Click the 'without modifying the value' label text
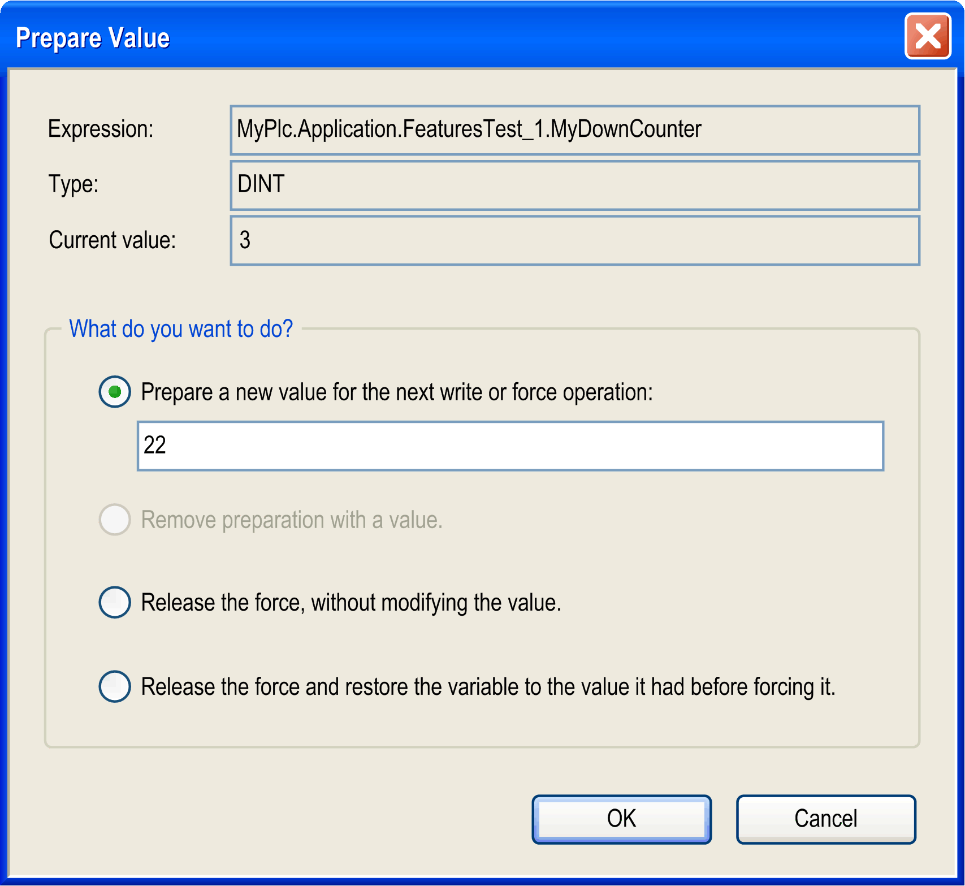Screen dimensions: 965x886 (x=350, y=602)
